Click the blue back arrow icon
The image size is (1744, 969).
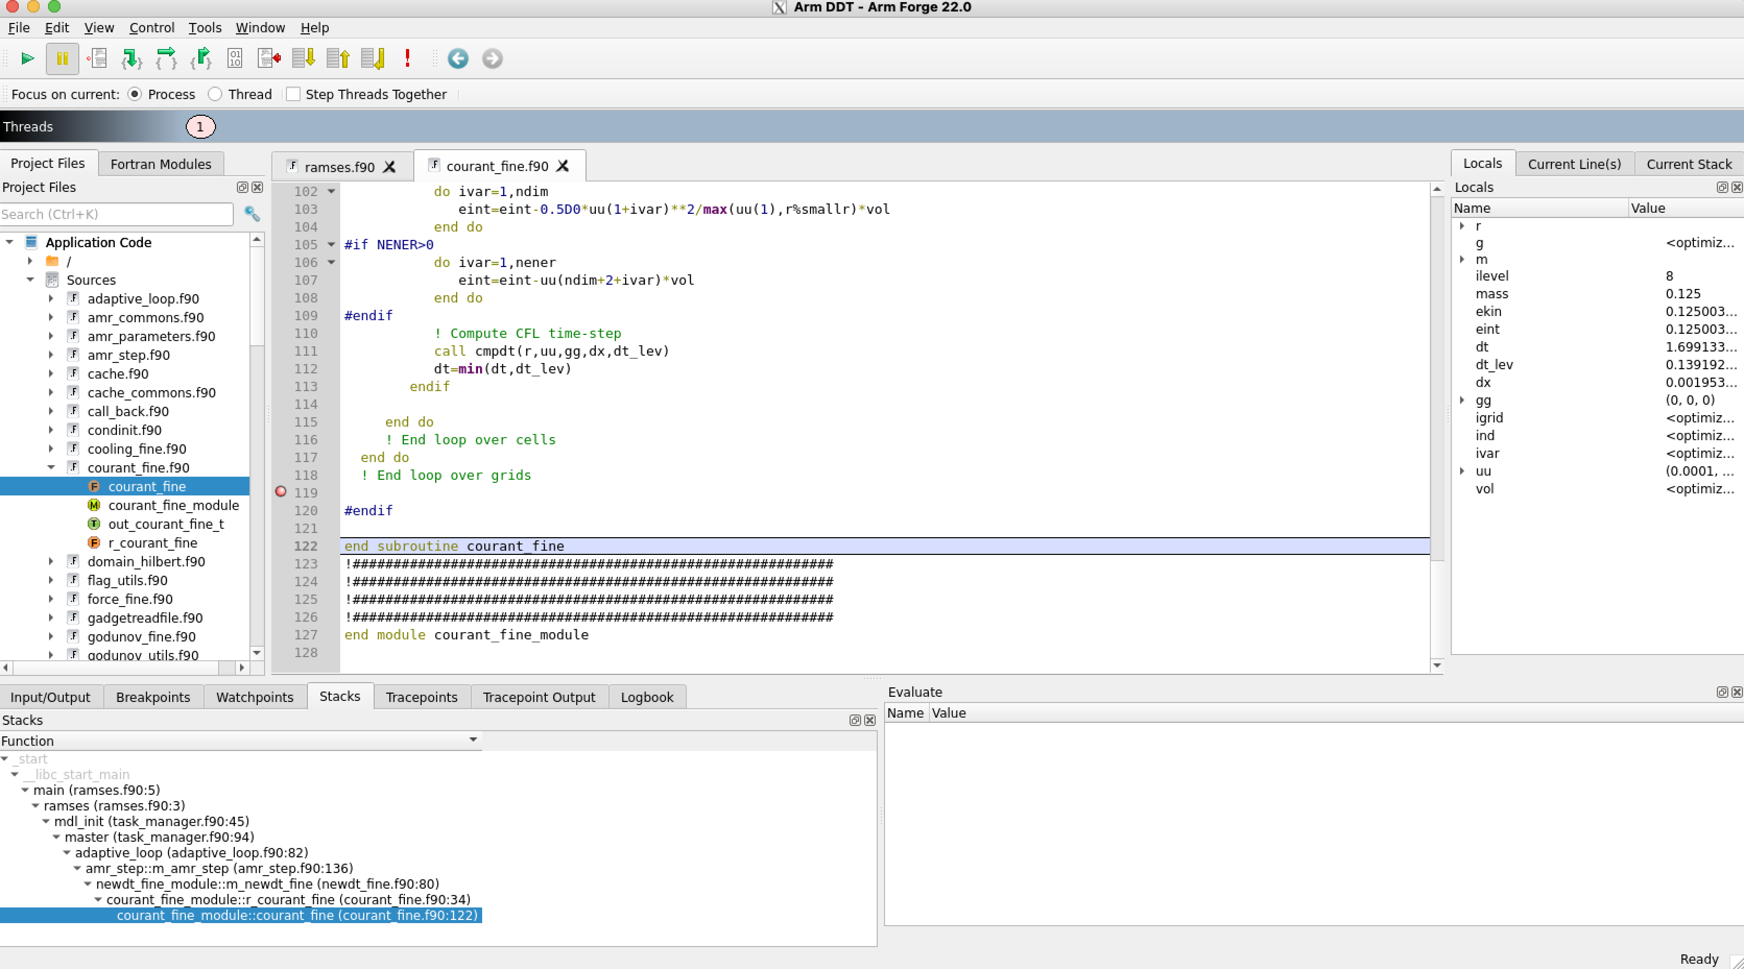click(458, 59)
